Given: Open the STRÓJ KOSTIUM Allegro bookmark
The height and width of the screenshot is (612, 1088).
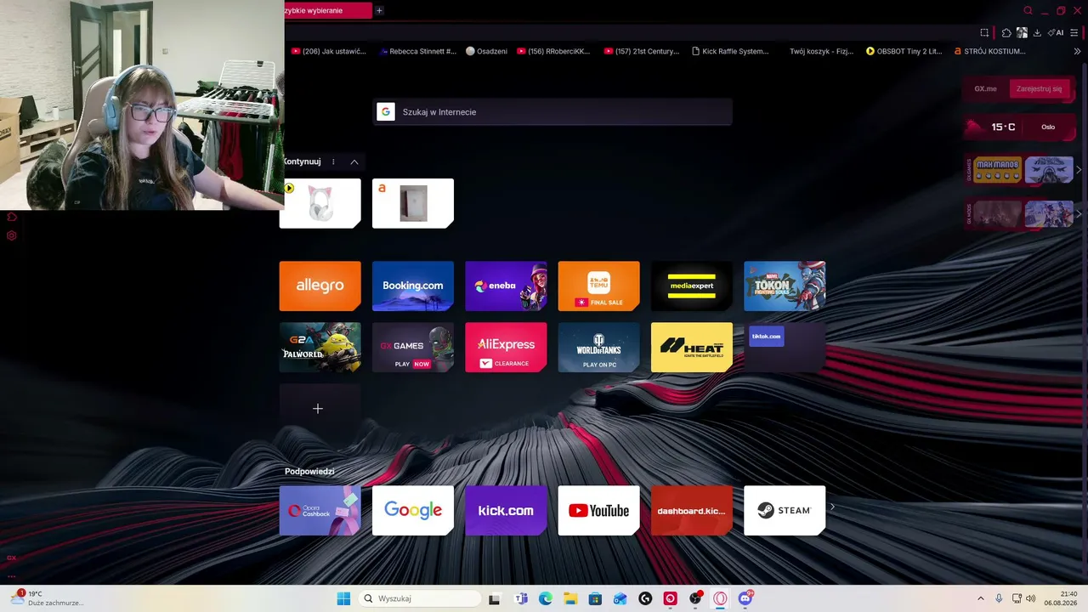Looking at the screenshot, I should point(990,51).
